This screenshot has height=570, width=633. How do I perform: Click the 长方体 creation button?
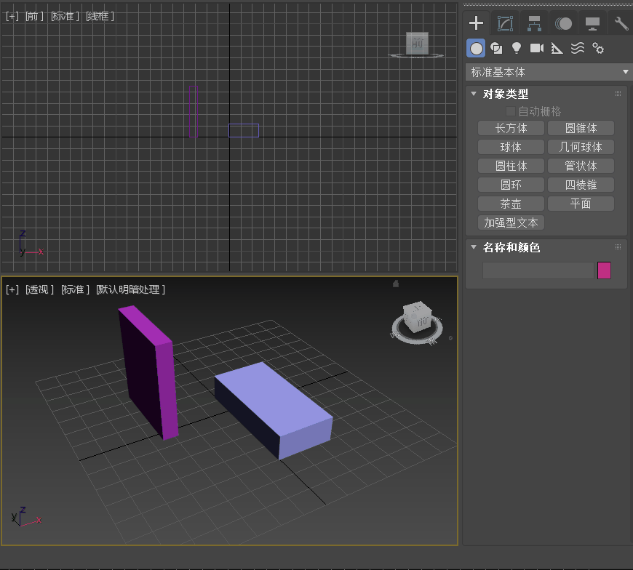coord(510,128)
